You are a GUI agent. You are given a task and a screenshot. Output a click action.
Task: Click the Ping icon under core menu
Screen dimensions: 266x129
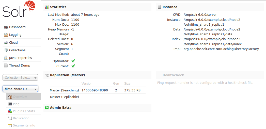[x=10, y=104]
